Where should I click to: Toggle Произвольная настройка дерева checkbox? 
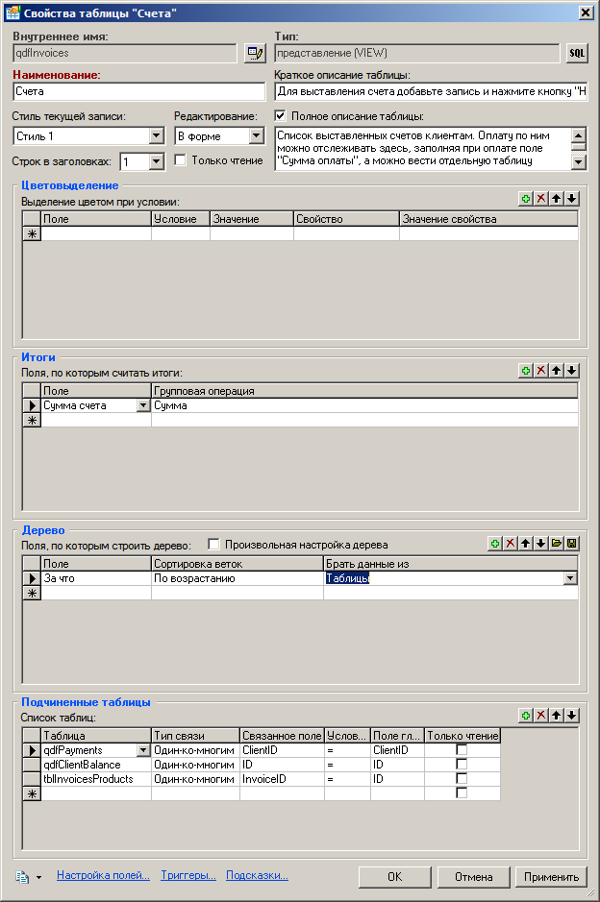point(214,545)
